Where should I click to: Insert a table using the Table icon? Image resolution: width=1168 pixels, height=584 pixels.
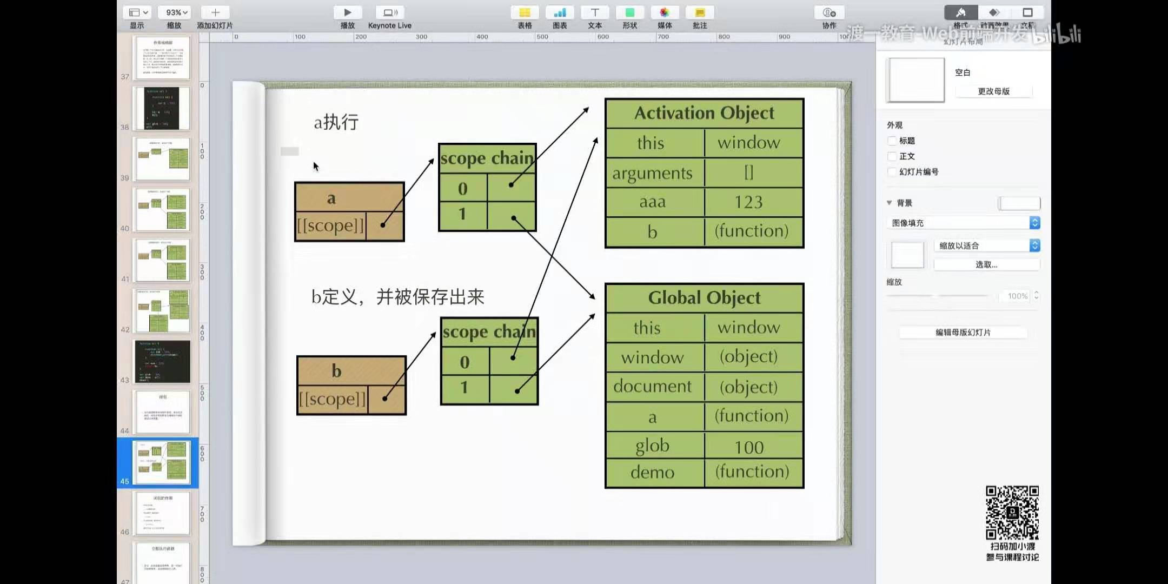click(x=525, y=13)
